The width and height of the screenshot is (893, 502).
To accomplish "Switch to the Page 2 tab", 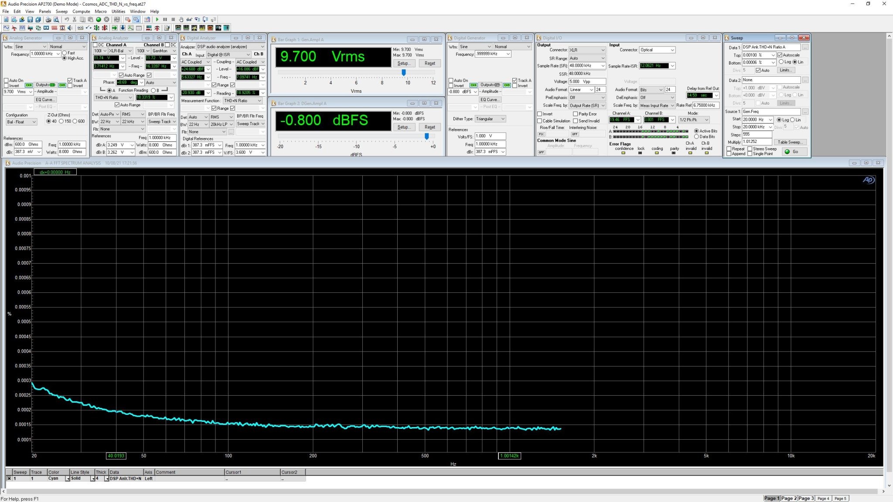I will tap(789, 498).
